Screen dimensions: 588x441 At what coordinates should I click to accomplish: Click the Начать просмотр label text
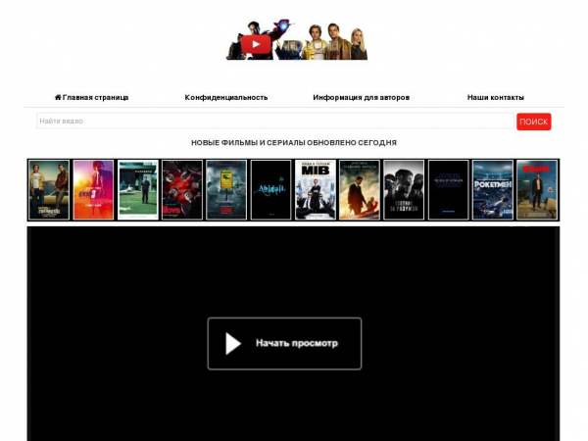pyautogui.click(x=297, y=343)
